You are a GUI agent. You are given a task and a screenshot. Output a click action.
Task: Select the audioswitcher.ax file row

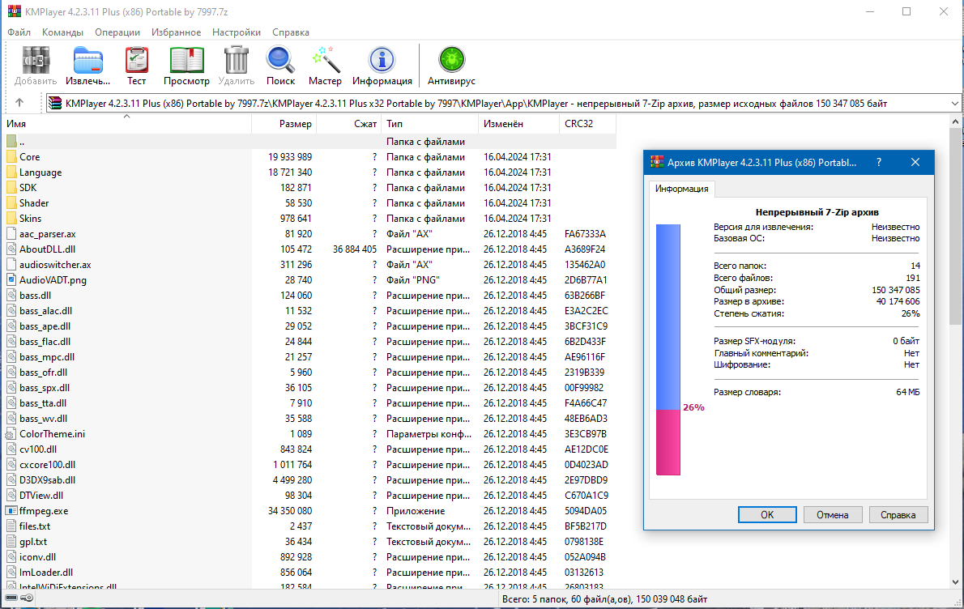coord(309,264)
